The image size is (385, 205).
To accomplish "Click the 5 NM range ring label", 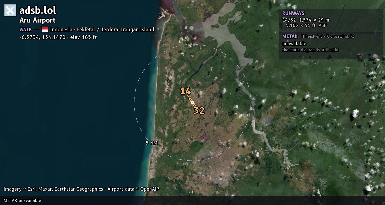I will [151, 143].
